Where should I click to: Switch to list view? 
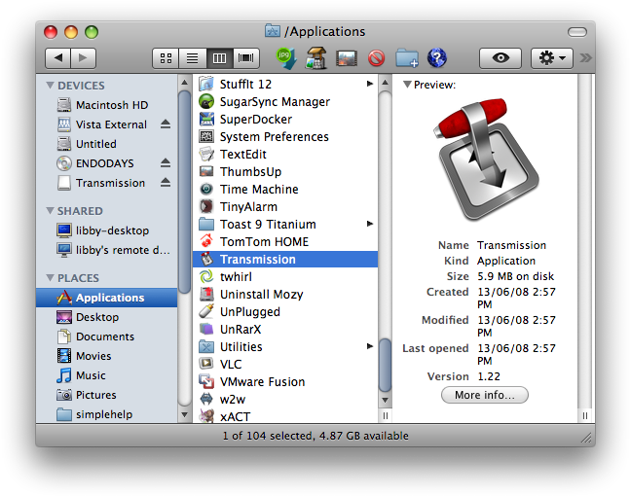pos(193,58)
